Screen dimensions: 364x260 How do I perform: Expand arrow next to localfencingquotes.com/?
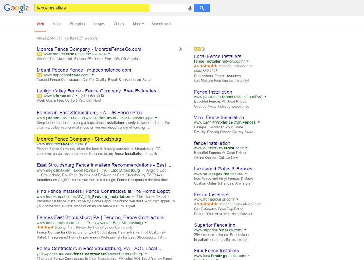click(x=249, y=256)
